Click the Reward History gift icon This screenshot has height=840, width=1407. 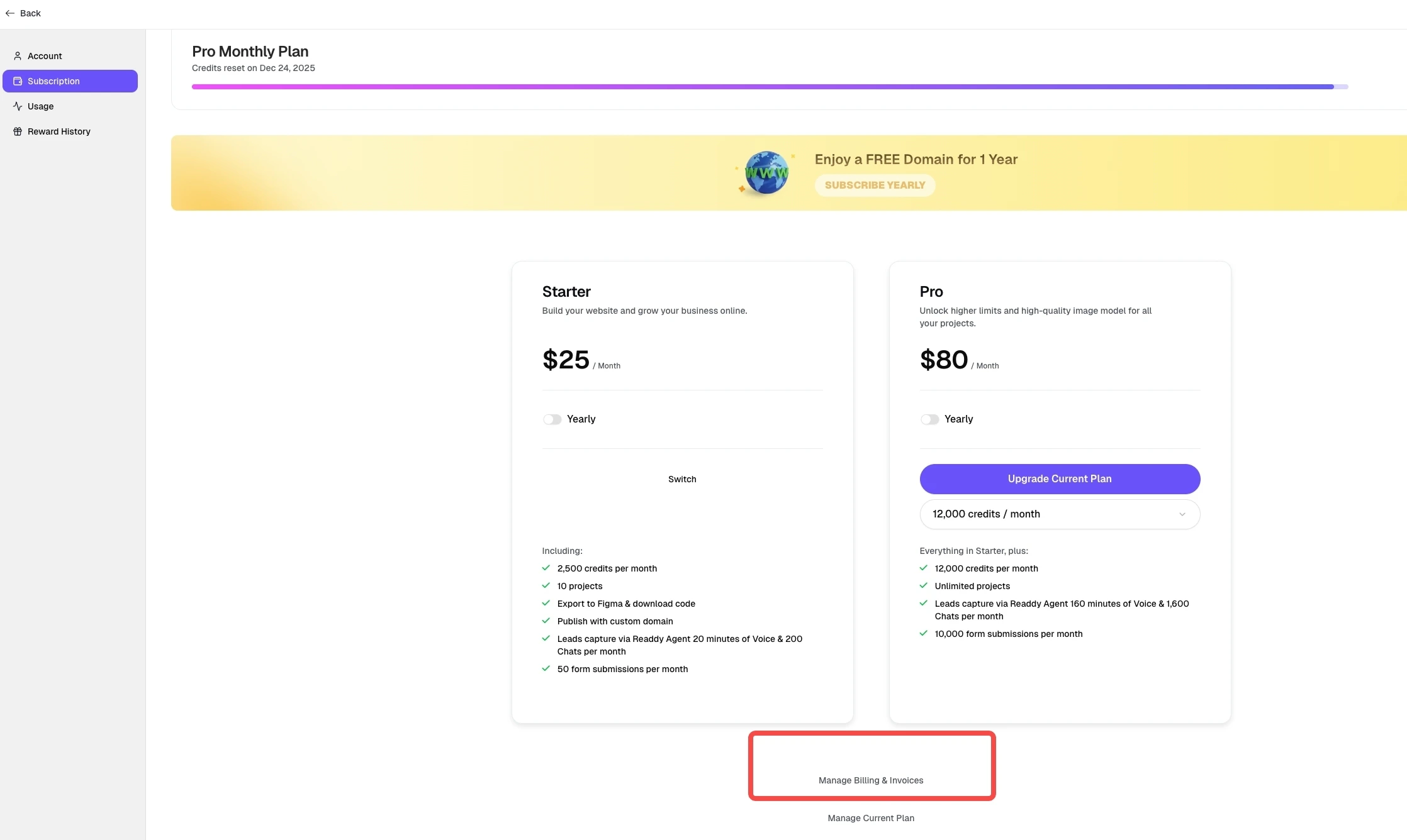pos(18,131)
